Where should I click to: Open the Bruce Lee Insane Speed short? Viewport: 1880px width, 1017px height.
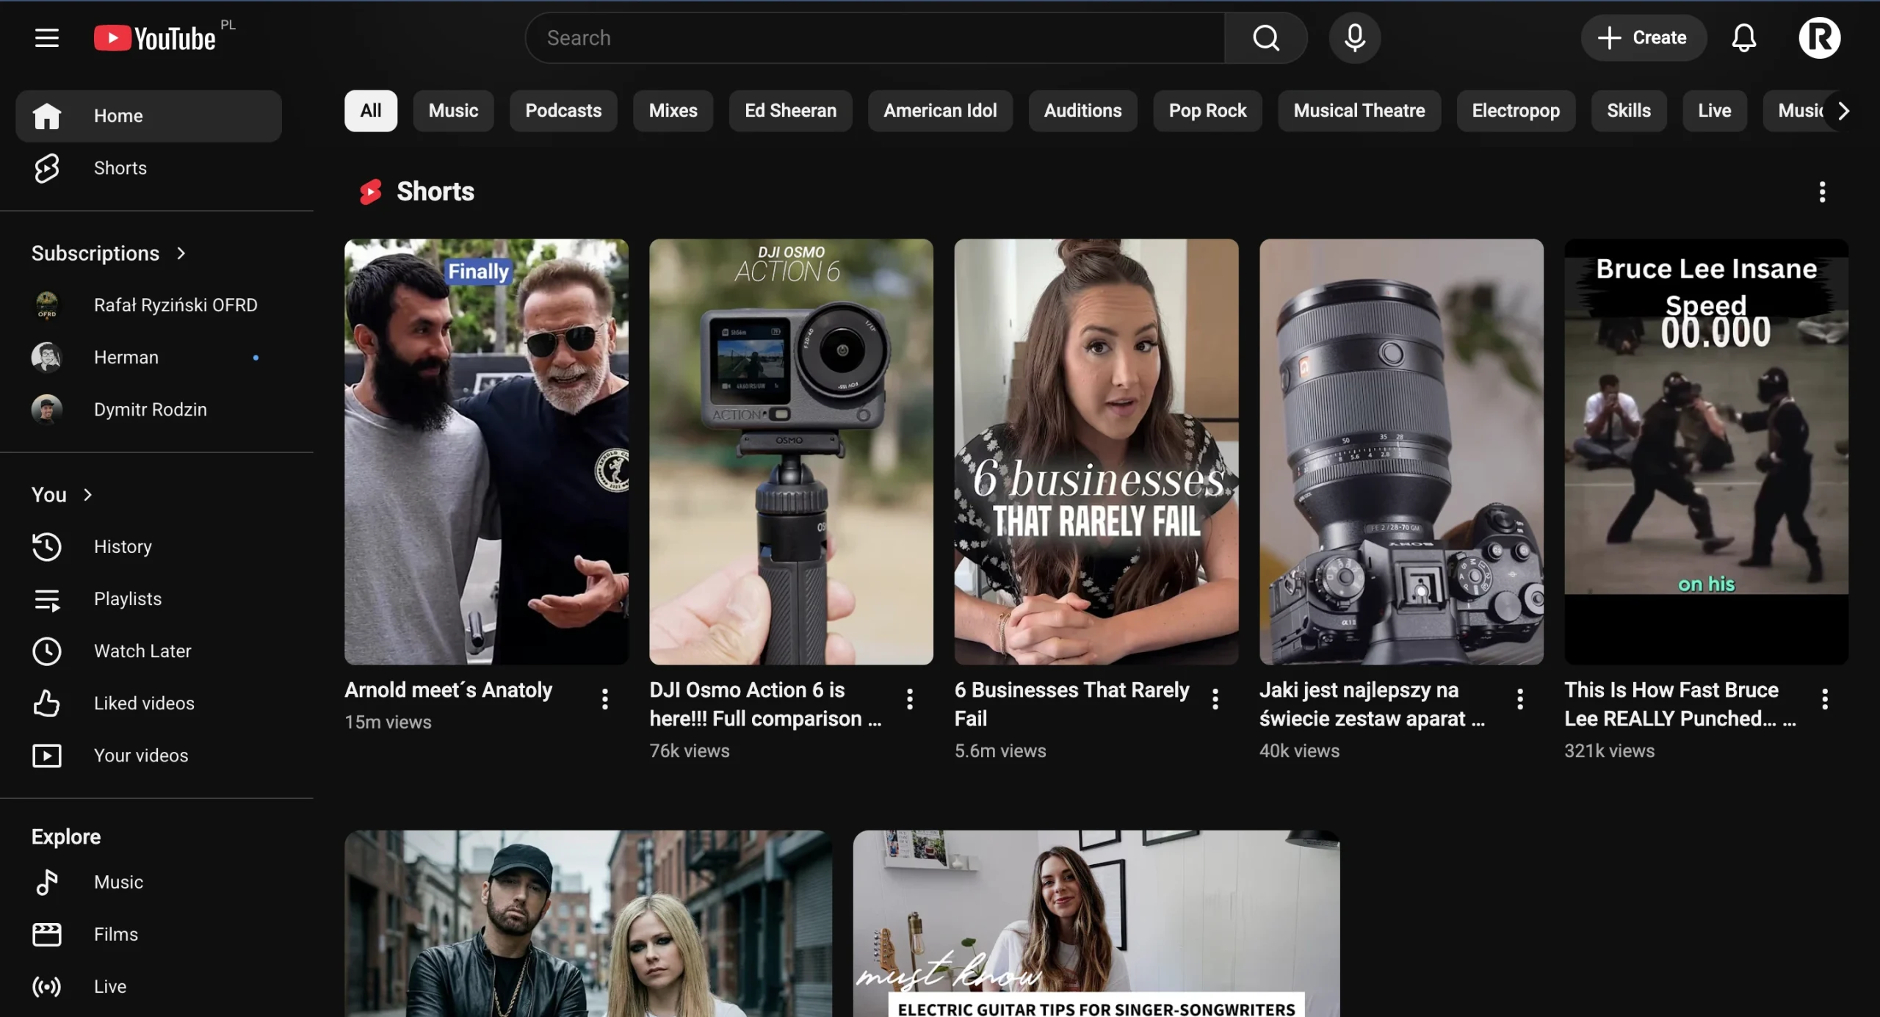click(x=1705, y=452)
